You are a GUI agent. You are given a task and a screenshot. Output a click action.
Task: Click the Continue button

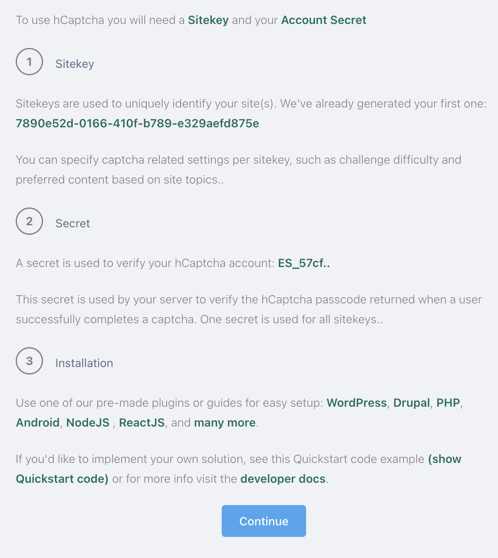[x=263, y=521]
